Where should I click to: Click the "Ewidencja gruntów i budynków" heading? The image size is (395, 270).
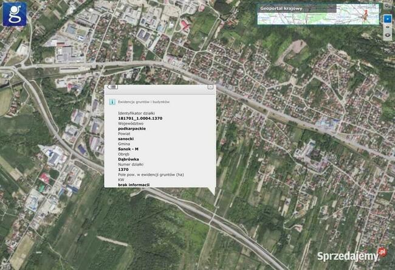click(143, 102)
